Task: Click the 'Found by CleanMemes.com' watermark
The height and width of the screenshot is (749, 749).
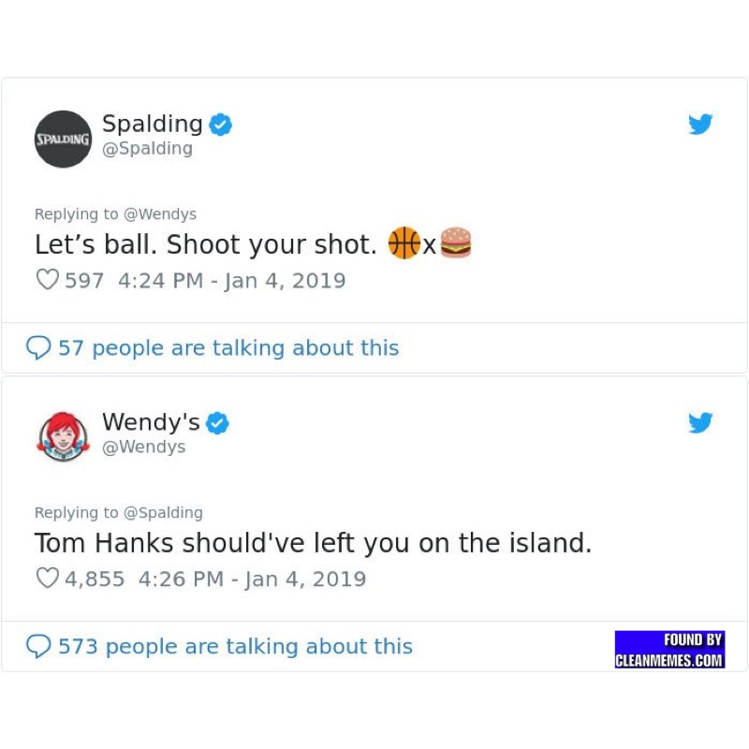Action: pyautogui.click(x=669, y=651)
